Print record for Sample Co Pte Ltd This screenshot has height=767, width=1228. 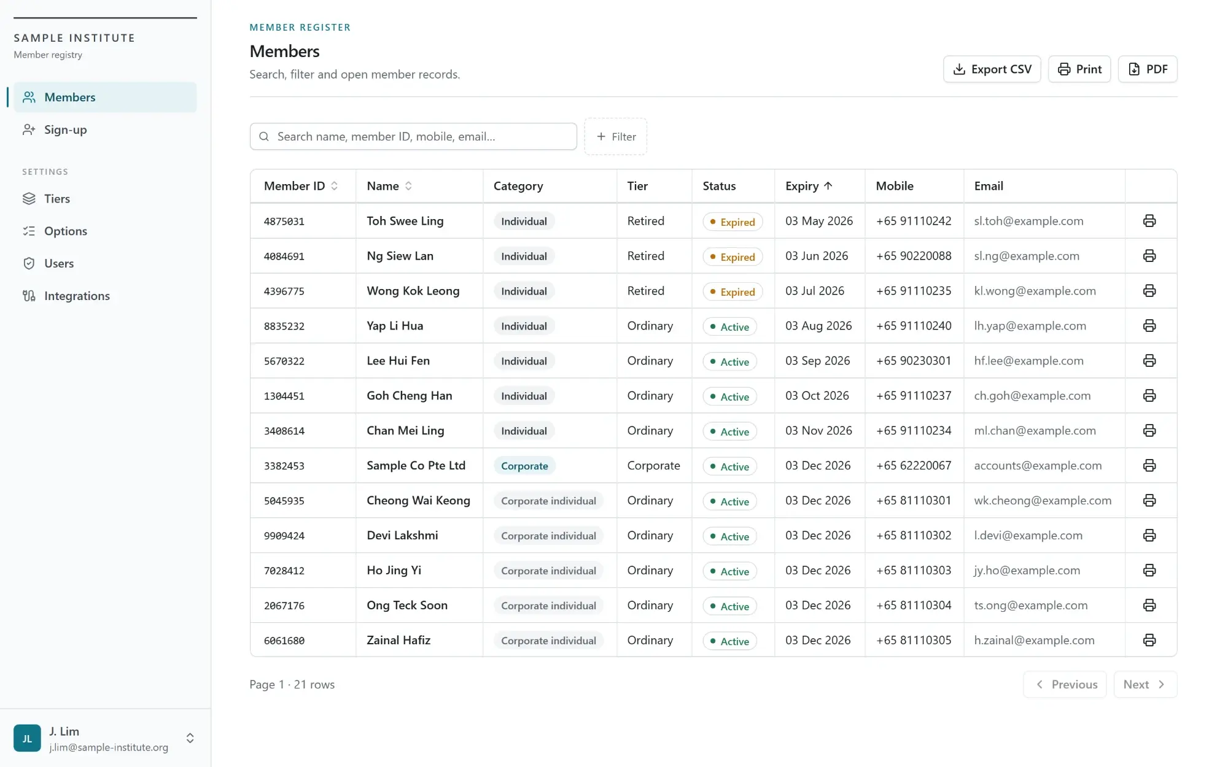[x=1149, y=466]
